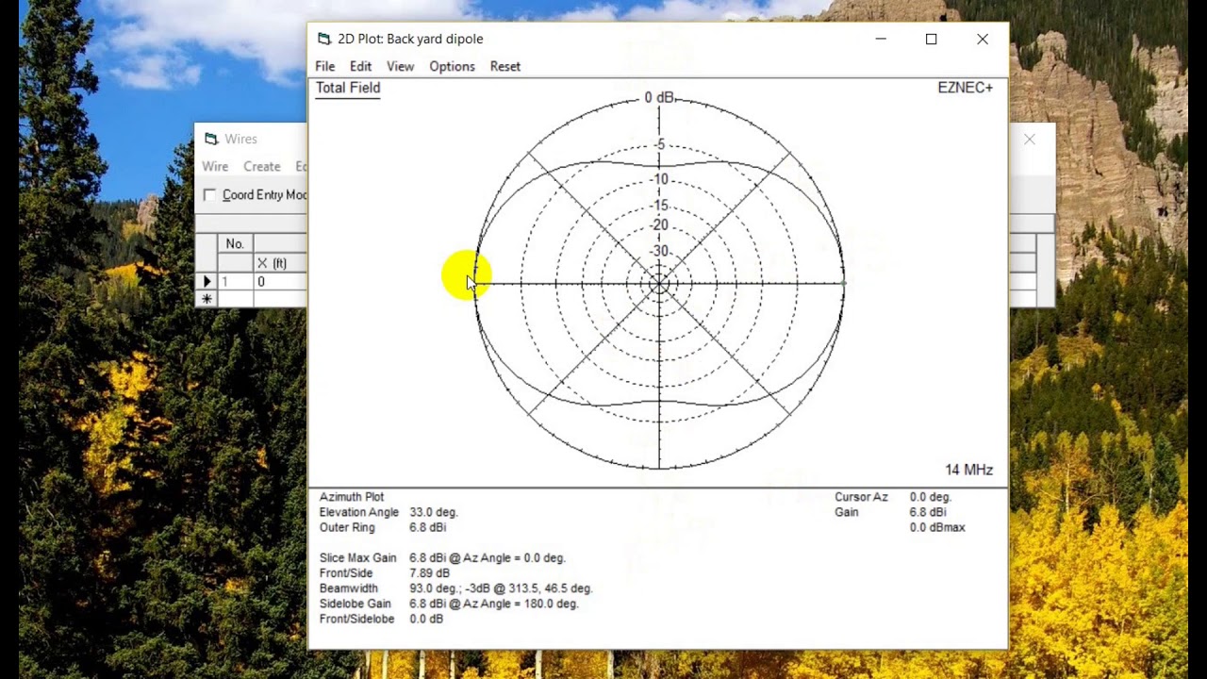Screen dimensions: 1207x679
Task: Toggle Coord Entry Mode checkbox in Wires
Action: coord(209,194)
